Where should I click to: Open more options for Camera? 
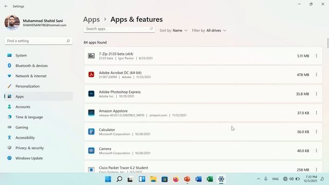point(316,151)
